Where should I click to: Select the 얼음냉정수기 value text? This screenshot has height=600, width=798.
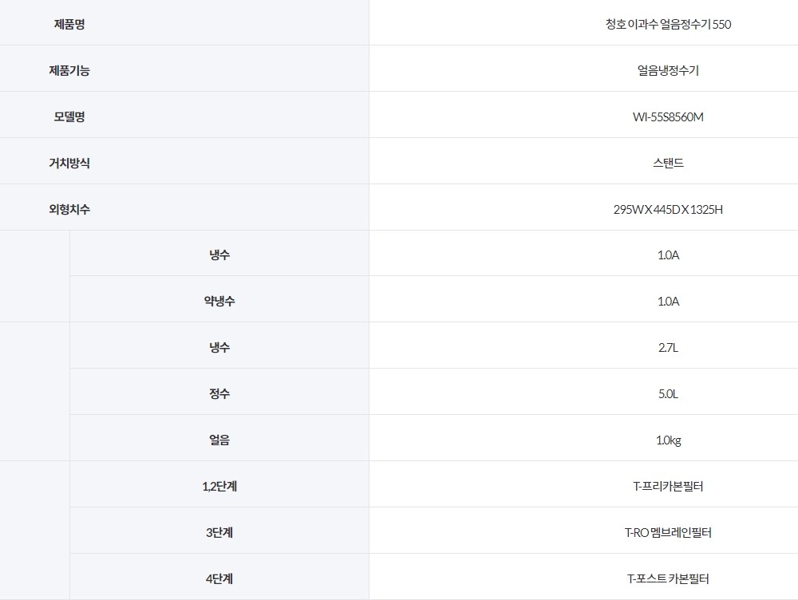point(668,70)
